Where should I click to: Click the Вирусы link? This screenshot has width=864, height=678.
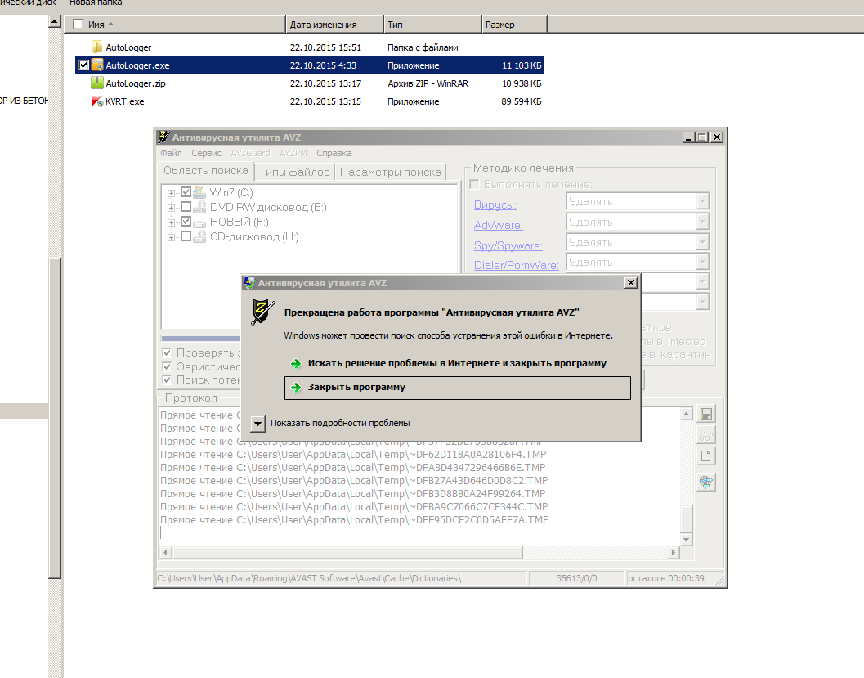pos(495,205)
